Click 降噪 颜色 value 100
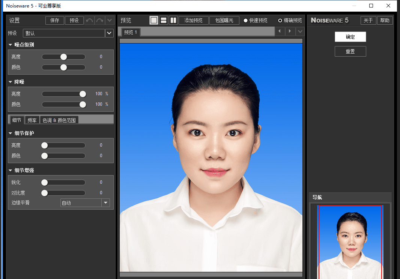Image resolution: width=400 pixels, height=279 pixels. pyautogui.click(x=99, y=104)
